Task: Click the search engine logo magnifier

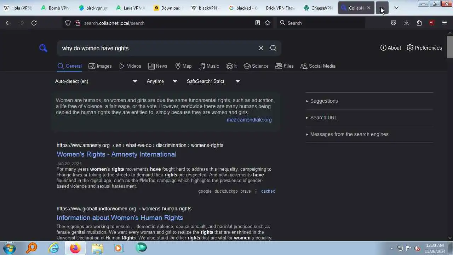Action: click(x=43, y=48)
